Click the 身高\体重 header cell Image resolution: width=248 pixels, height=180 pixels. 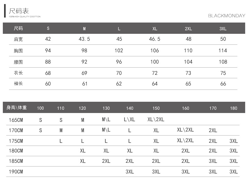click(x=17, y=108)
